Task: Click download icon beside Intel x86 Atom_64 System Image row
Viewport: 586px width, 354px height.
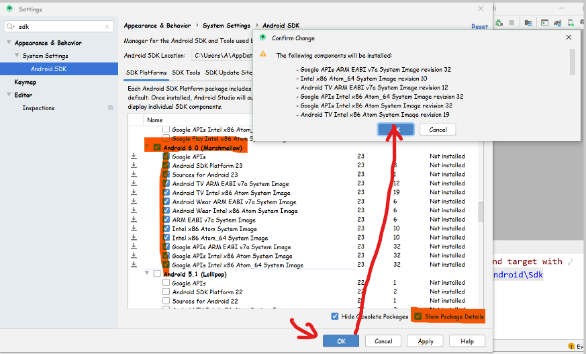Action: [x=134, y=237]
